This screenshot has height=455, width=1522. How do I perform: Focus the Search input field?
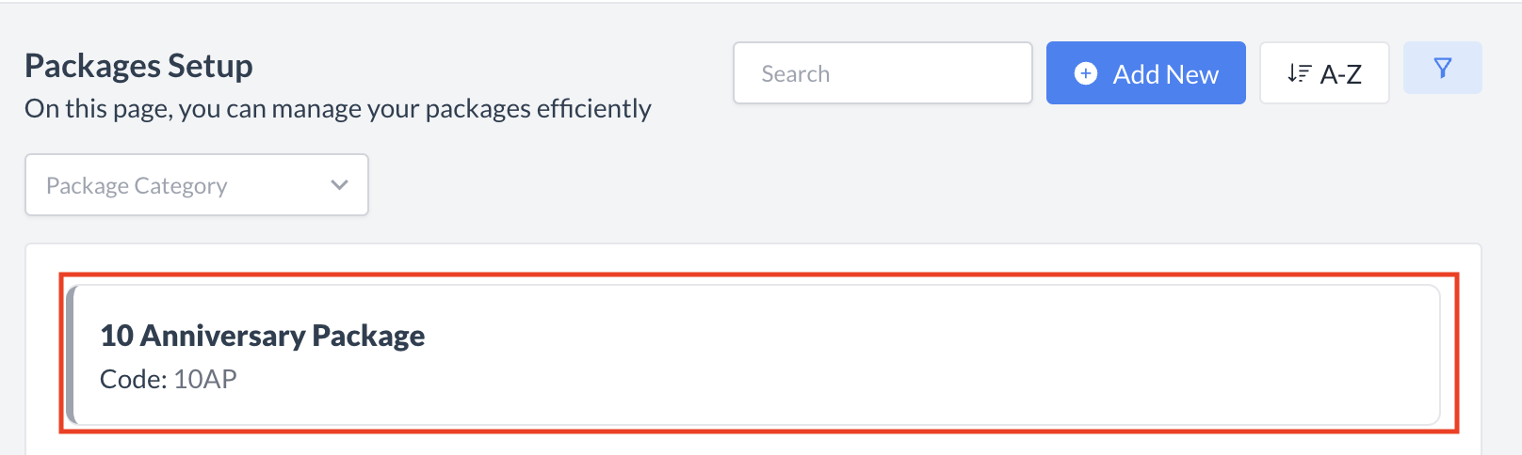point(882,73)
